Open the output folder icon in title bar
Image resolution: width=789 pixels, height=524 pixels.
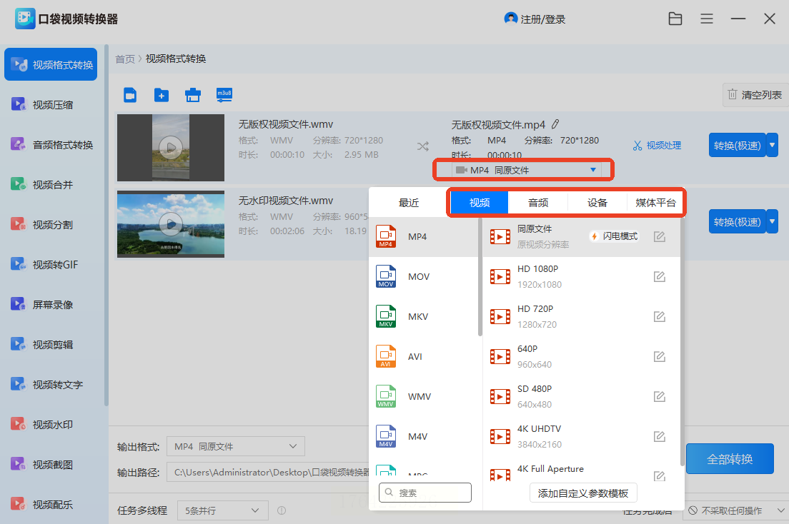(x=675, y=19)
